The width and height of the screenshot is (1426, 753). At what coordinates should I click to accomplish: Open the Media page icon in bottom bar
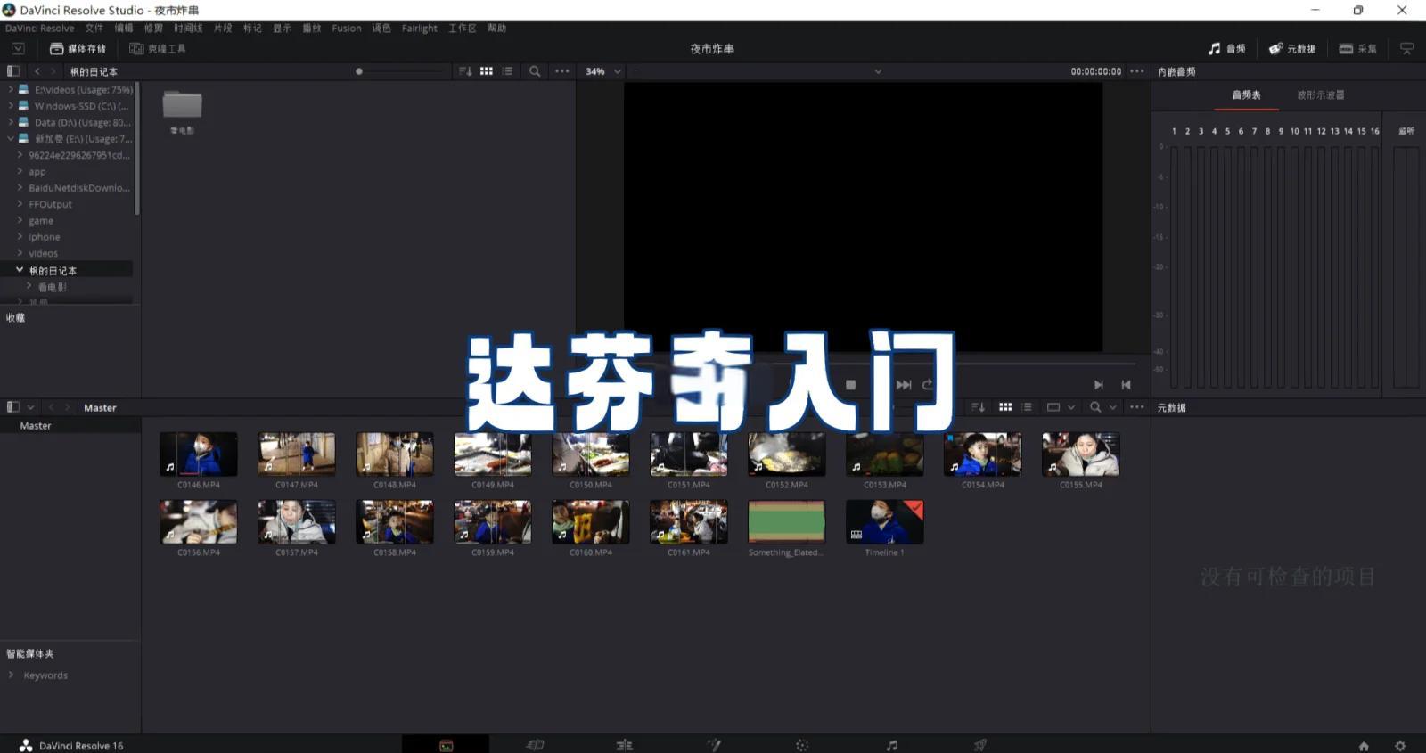[x=446, y=745]
